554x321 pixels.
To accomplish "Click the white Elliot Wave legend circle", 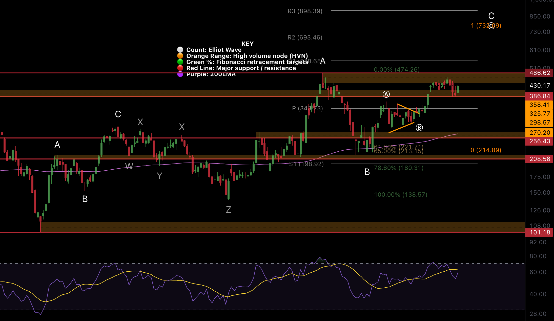I will pos(180,50).
